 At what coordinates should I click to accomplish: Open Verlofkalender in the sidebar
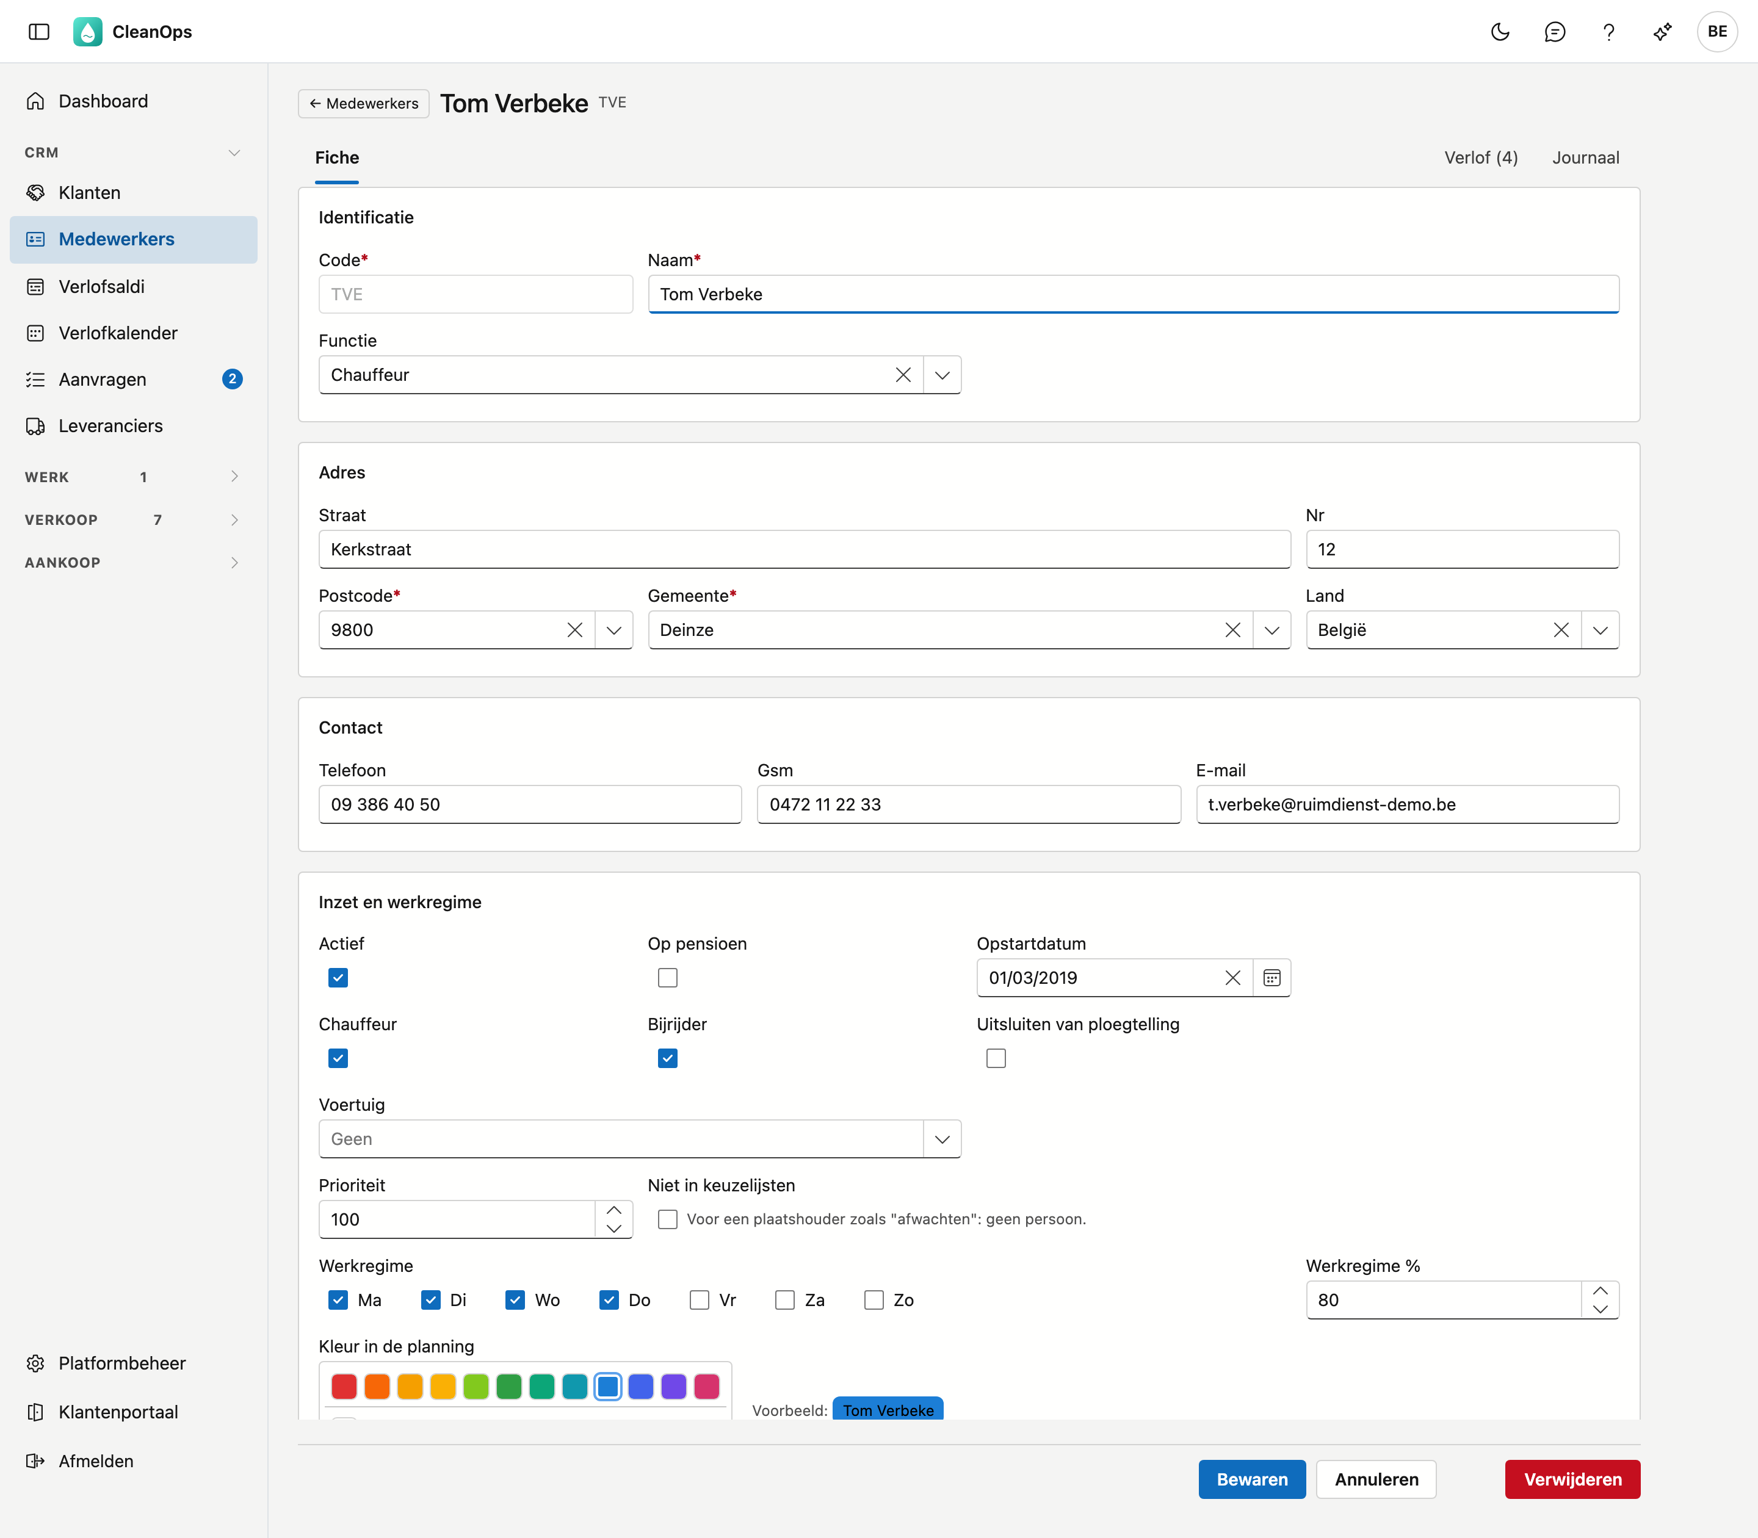point(133,333)
